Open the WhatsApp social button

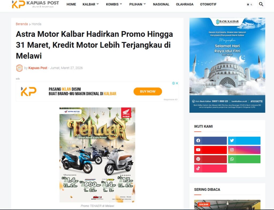point(244,159)
